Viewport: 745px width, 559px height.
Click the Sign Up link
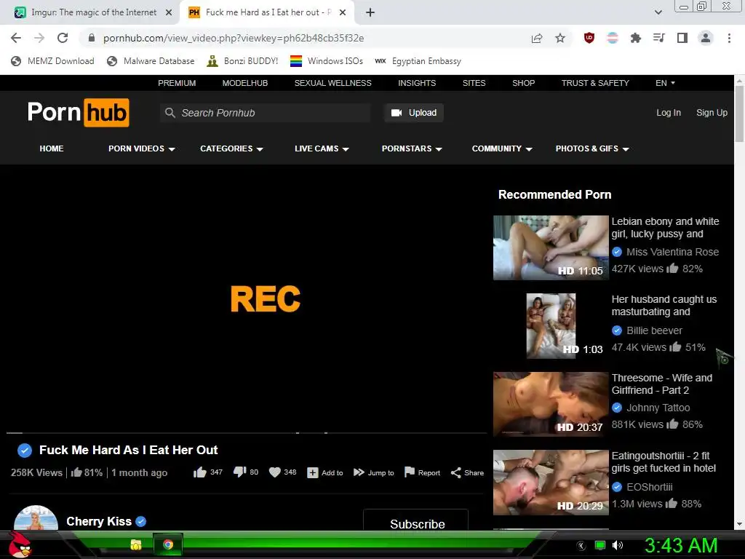712,113
